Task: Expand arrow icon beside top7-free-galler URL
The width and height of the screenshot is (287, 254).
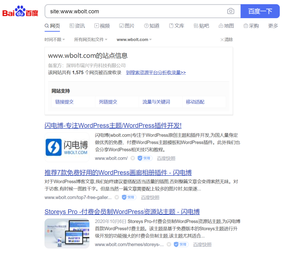Action: tap(117, 197)
